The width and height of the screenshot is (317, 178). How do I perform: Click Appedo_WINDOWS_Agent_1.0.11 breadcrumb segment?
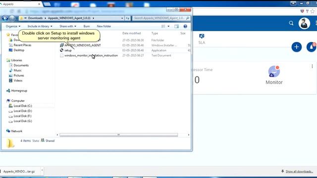coord(69,18)
